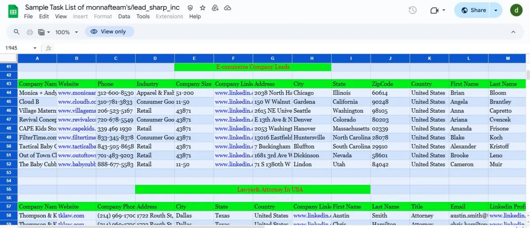Click the 312-600-8530 phone cell
Image resolution: width=530 pixels, height=228 pixels.
point(116,93)
